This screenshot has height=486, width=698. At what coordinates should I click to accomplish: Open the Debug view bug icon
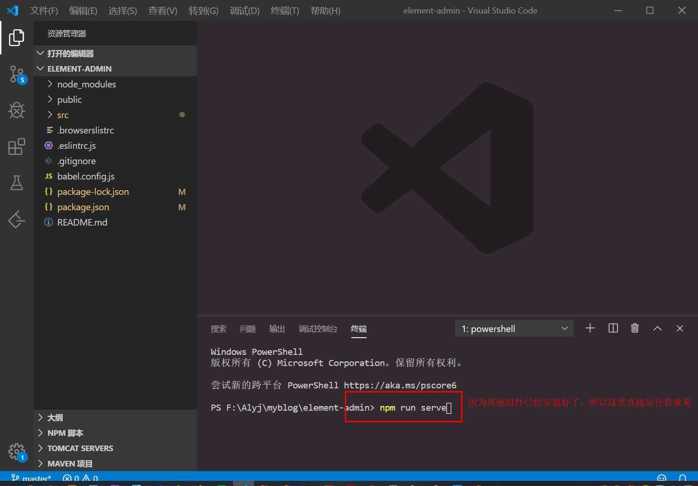[x=17, y=110]
